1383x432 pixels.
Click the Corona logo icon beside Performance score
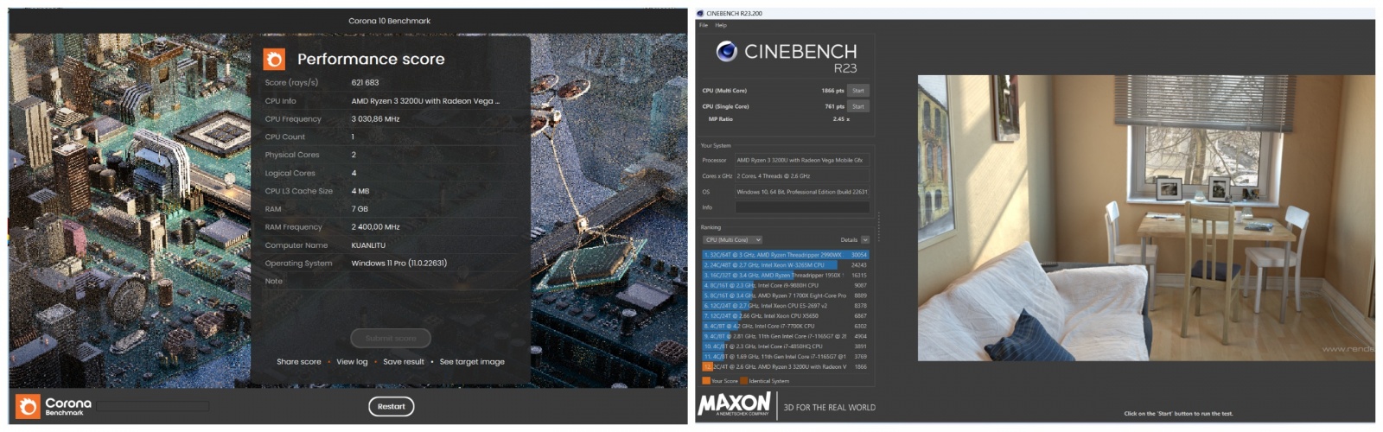pos(274,59)
